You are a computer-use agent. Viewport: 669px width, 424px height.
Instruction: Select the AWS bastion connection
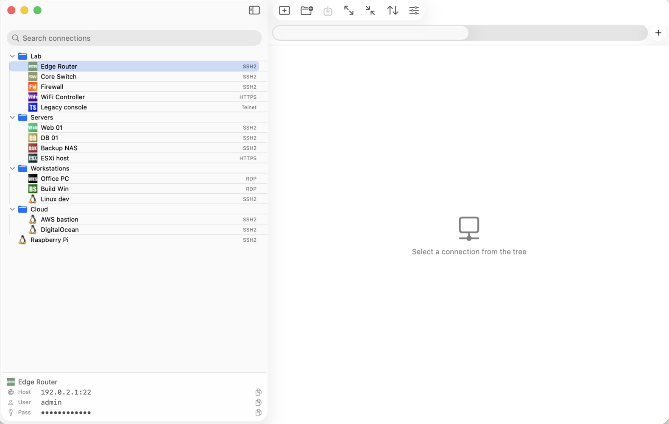[134, 219]
